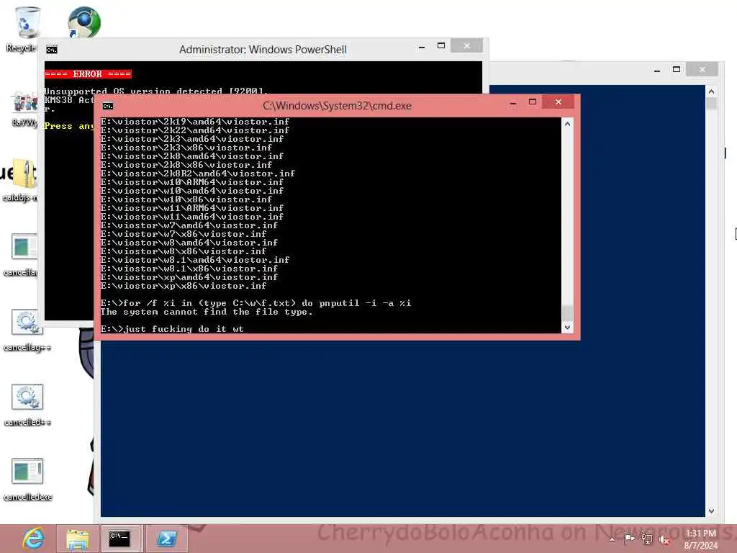Select the cancelflag++ gear file icon
This screenshot has height=553, width=737.
click(x=27, y=330)
